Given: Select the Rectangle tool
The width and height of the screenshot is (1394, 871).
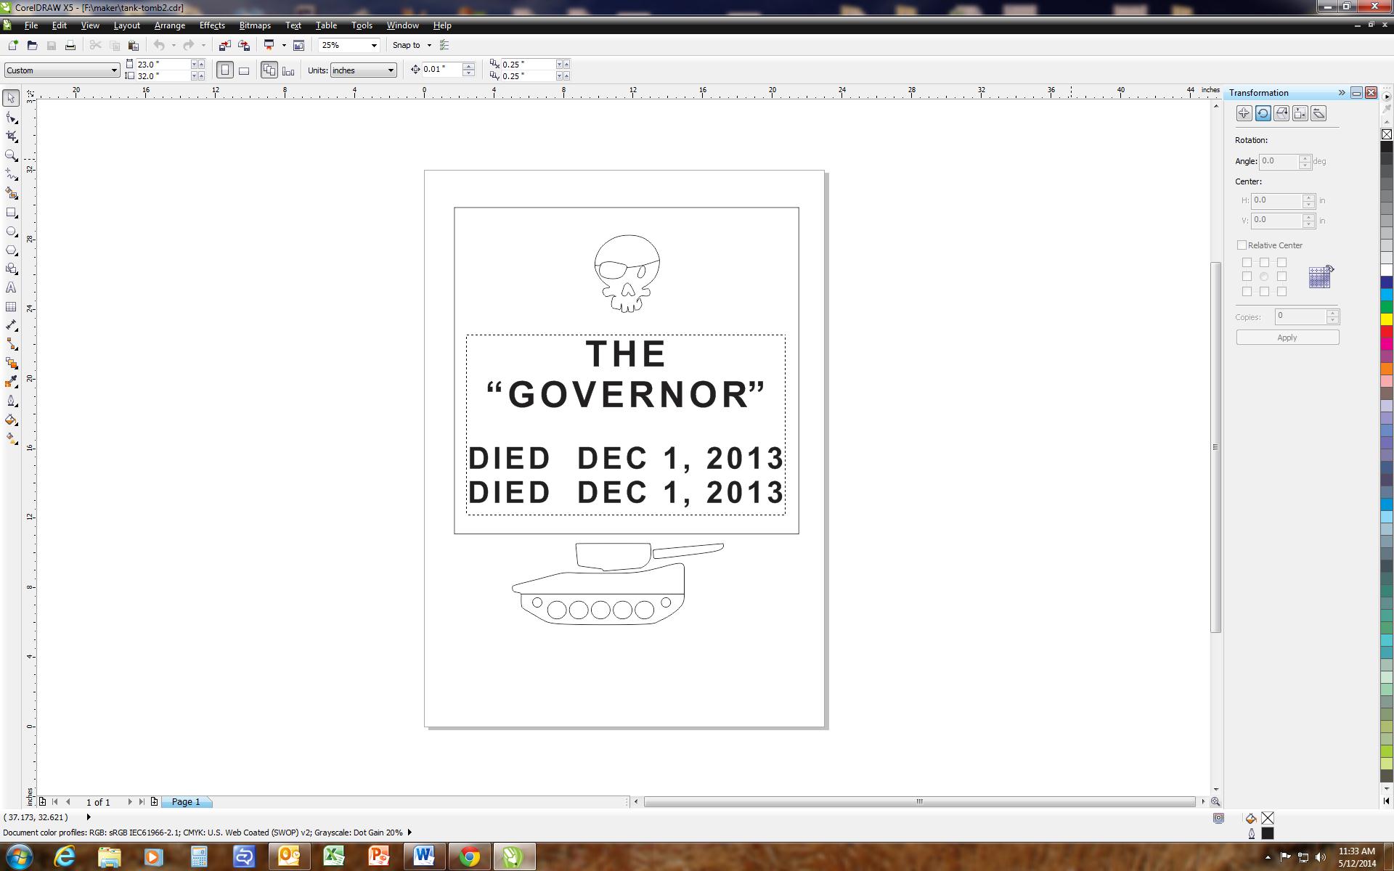Looking at the screenshot, I should click(x=11, y=212).
